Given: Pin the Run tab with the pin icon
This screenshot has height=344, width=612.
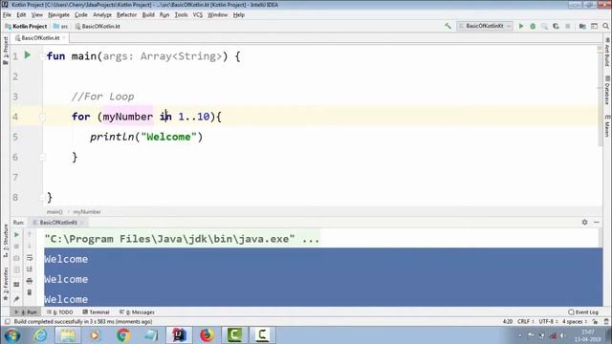Looking at the screenshot, I should coord(16,299).
